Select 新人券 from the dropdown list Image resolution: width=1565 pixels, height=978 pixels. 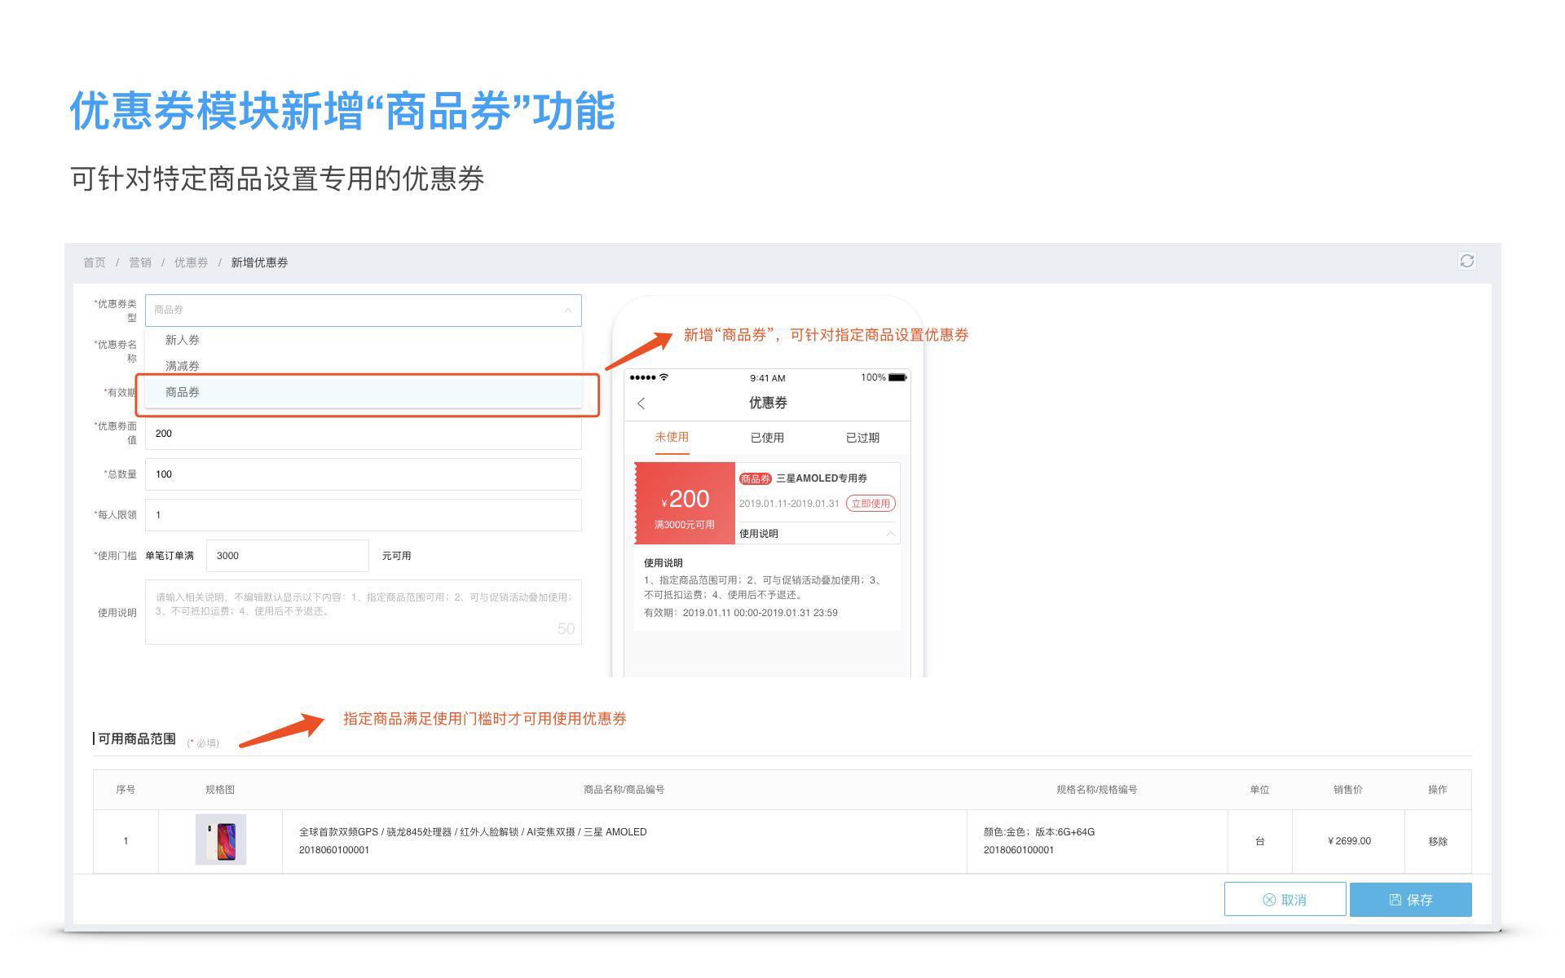[183, 340]
